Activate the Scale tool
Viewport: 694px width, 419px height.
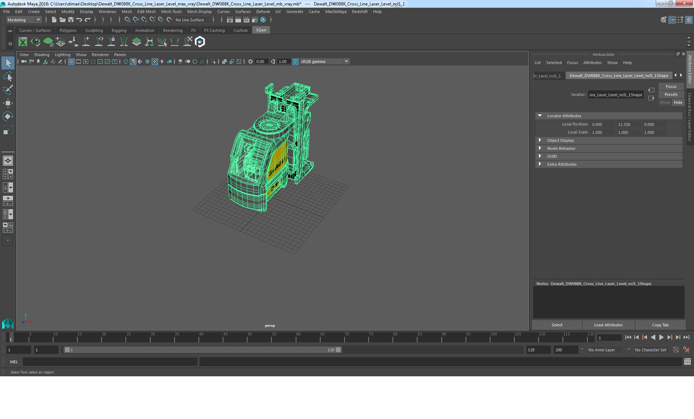(8, 130)
